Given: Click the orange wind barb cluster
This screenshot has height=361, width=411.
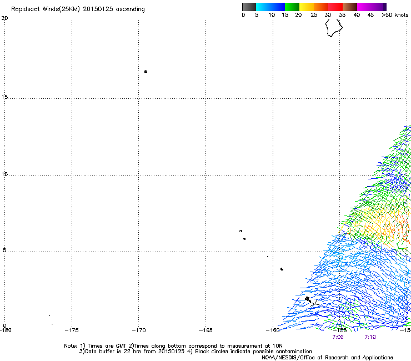Looking at the screenshot, I should [x=387, y=225].
